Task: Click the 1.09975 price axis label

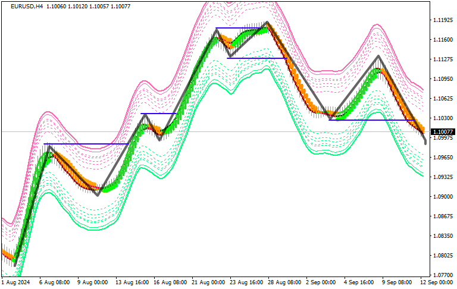Action: 443,138
